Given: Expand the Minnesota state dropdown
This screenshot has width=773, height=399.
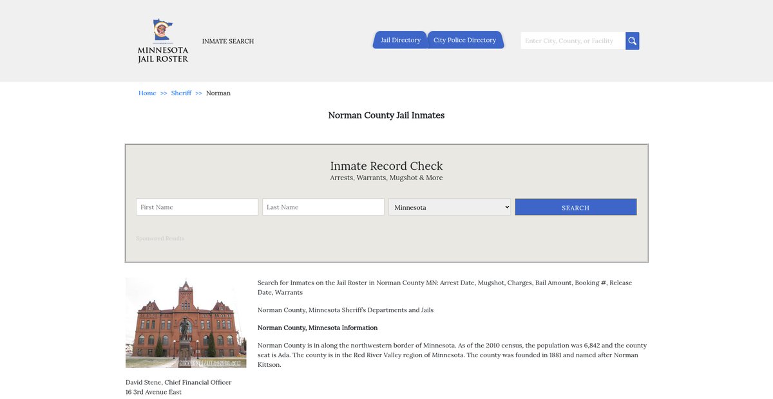Looking at the screenshot, I should [450, 207].
